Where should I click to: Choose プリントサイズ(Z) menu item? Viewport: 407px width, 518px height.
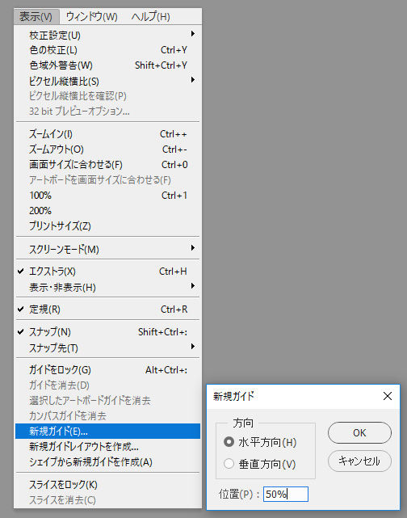click(x=107, y=226)
